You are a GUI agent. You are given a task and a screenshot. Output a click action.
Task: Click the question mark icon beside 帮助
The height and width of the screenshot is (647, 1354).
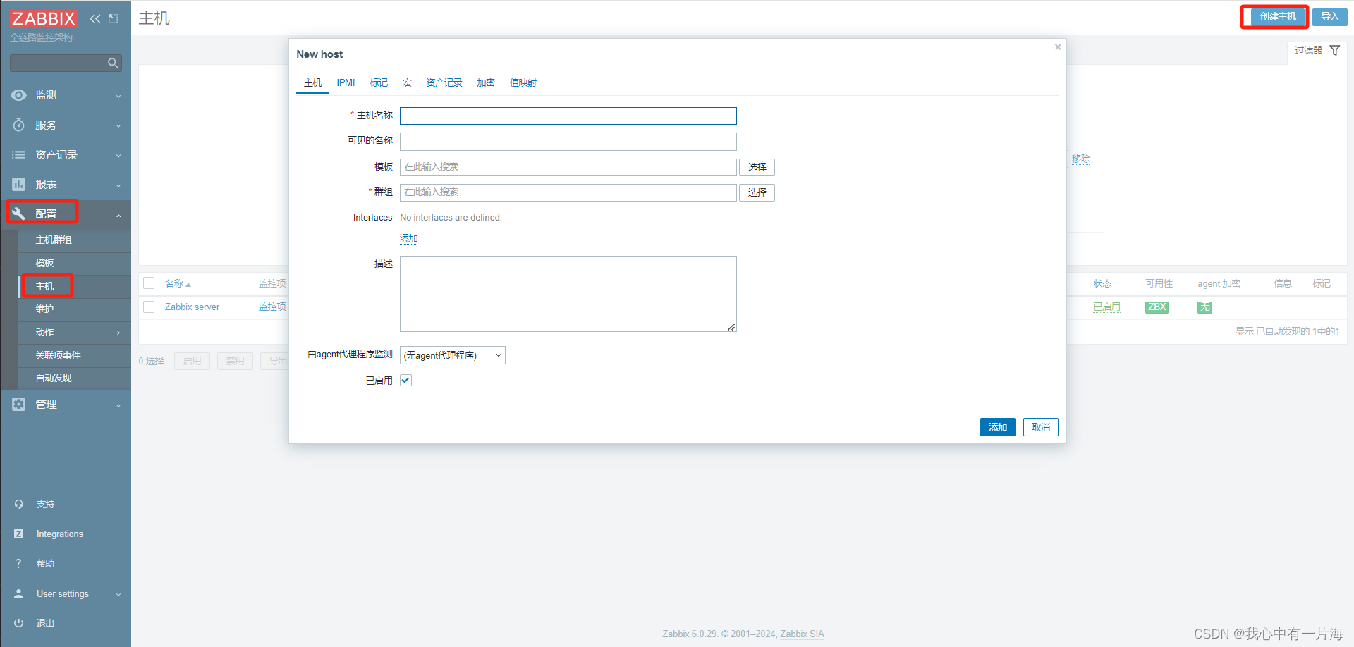[x=19, y=563]
